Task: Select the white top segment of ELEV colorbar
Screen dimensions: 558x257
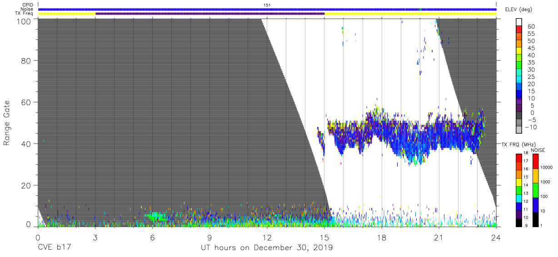Action: click(x=519, y=23)
